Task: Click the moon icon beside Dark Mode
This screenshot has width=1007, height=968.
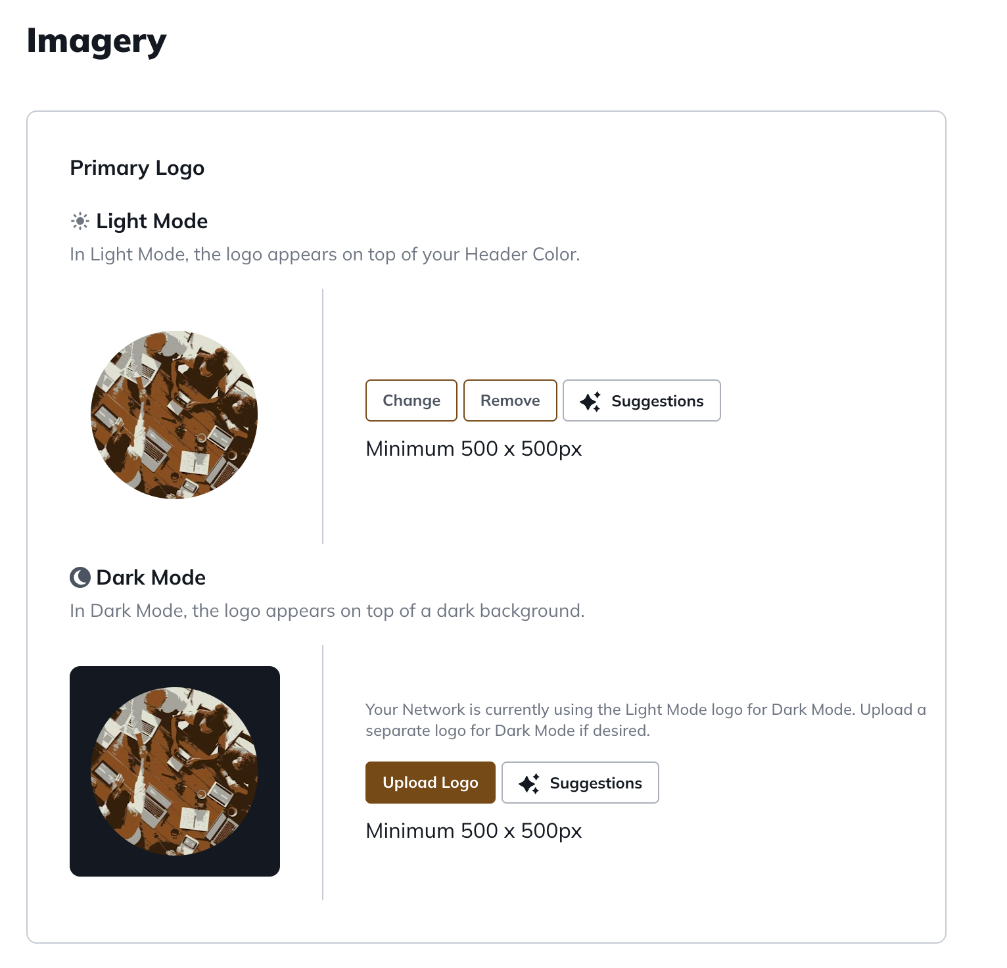Action: 79,577
